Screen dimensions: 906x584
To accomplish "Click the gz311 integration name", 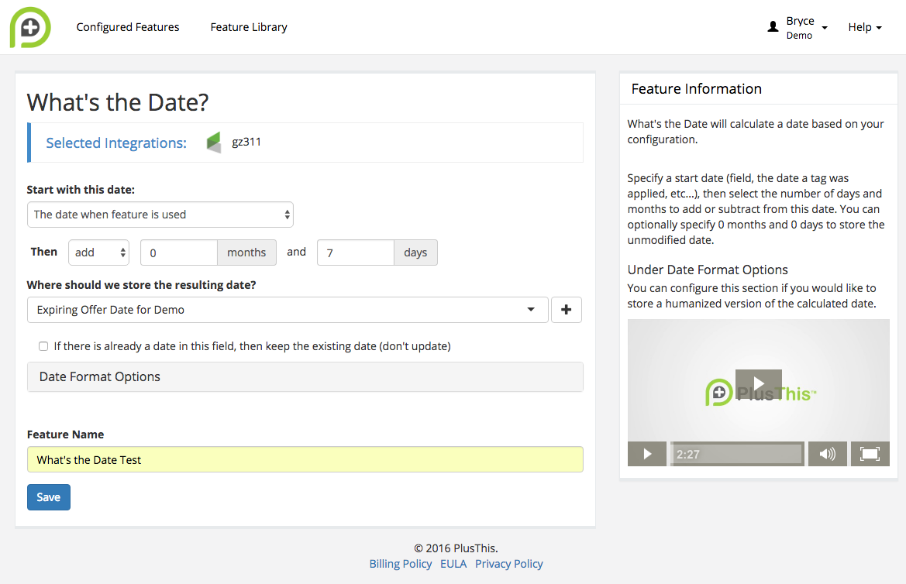I will (x=246, y=142).
